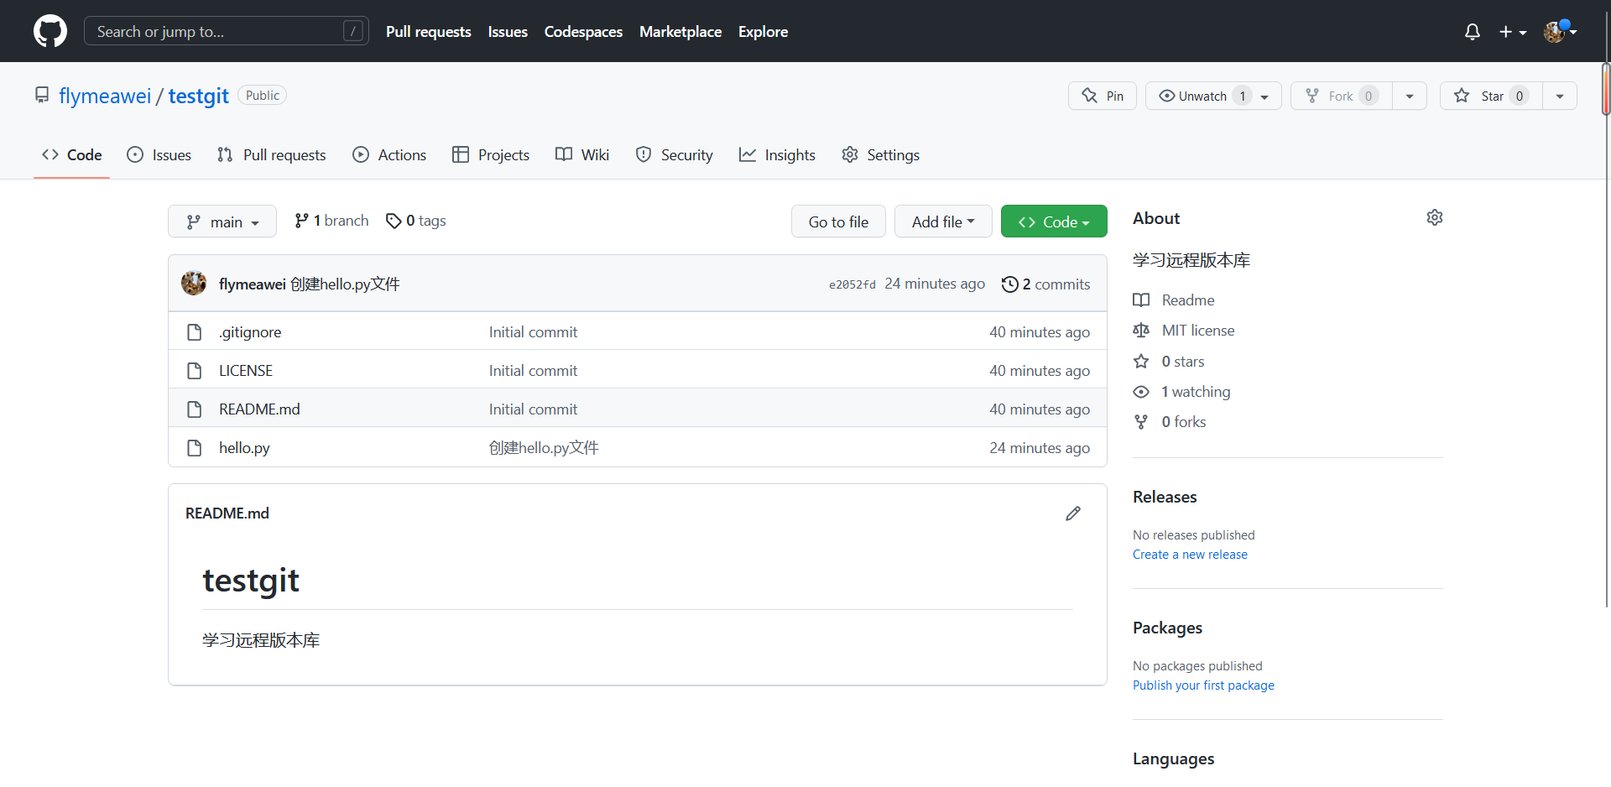This screenshot has width=1611, height=787.
Task: Open the flymeawei owner link
Action: point(105,96)
